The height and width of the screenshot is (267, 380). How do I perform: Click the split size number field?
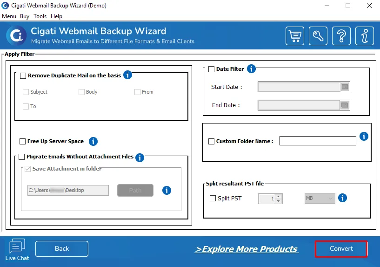(267, 199)
